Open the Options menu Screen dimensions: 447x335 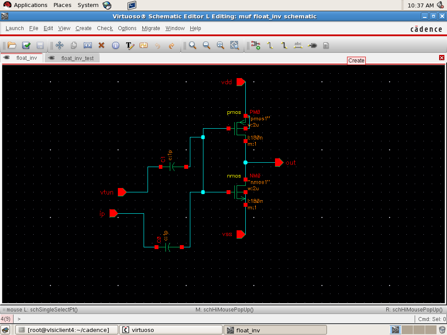[x=127, y=28]
